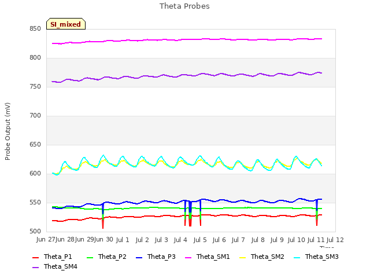Click the Jul 12 x-axis date label
This screenshot has width=370, height=278.
(335, 240)
